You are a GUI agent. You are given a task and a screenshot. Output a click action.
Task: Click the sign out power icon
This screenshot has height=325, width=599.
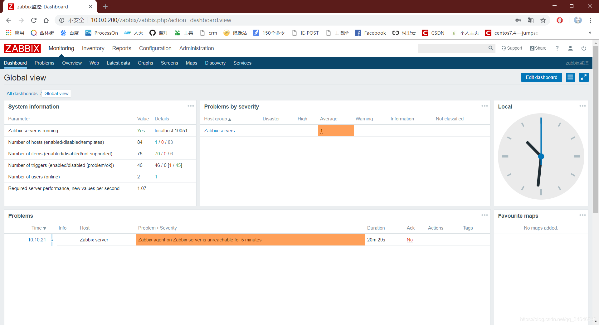584,48
